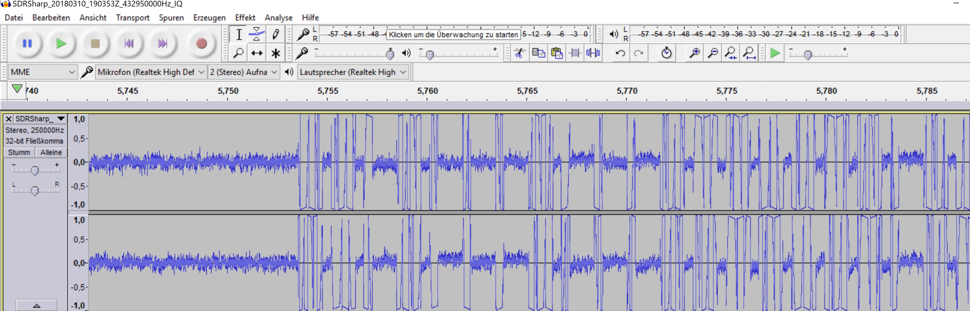Image resolution: width=970 pixels, height=311 pixels.
Task: Click the Cut scissors icon
Action: coord(520,53)
